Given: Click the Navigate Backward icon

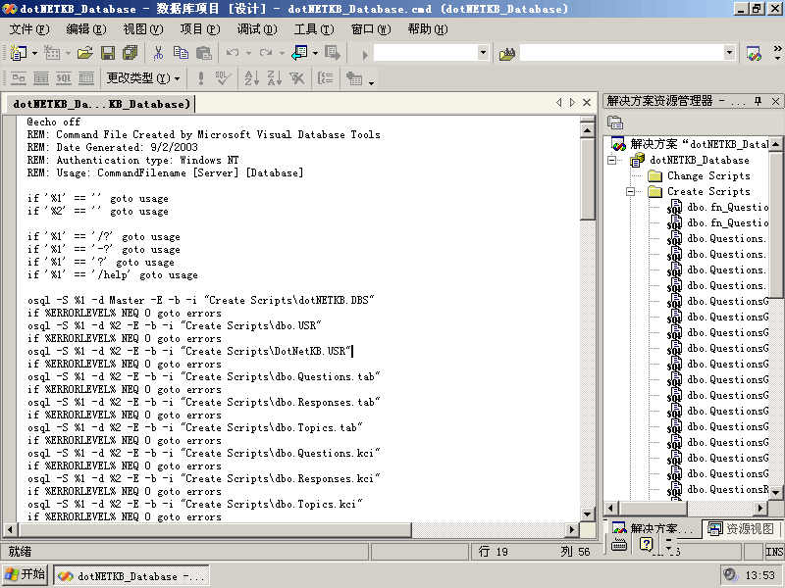Looking at the screenshot, I should point(300,53).
